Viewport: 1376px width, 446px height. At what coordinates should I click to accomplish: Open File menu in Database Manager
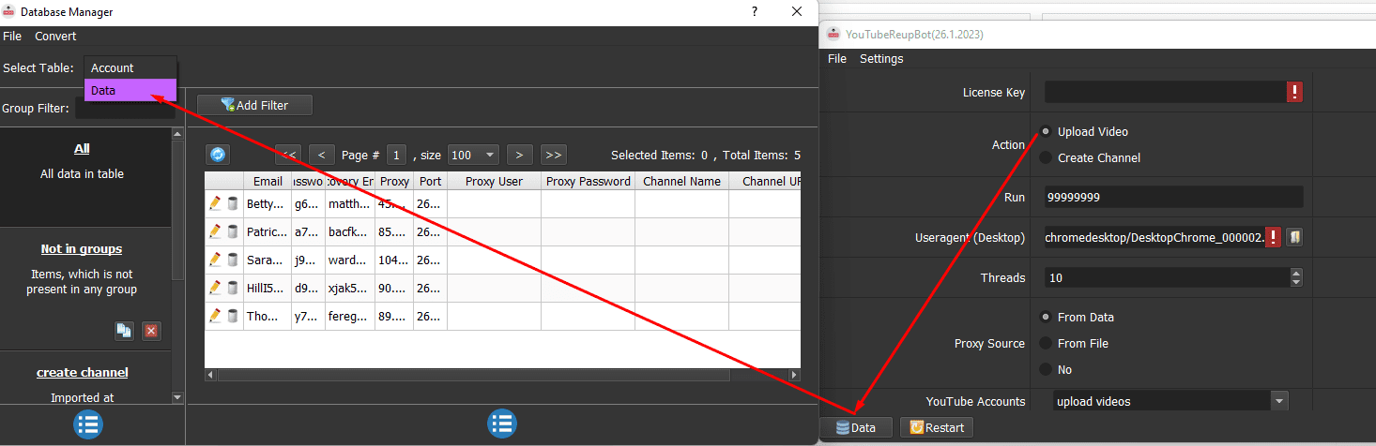[12, 36]
